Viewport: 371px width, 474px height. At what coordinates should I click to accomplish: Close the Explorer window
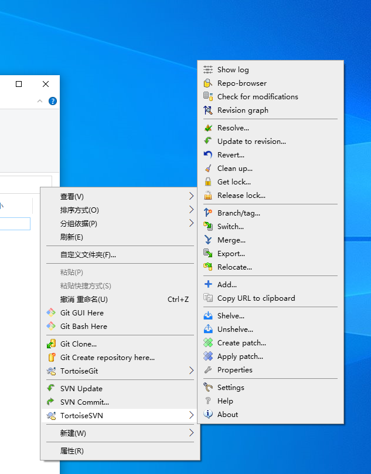(x=46, y=84)
